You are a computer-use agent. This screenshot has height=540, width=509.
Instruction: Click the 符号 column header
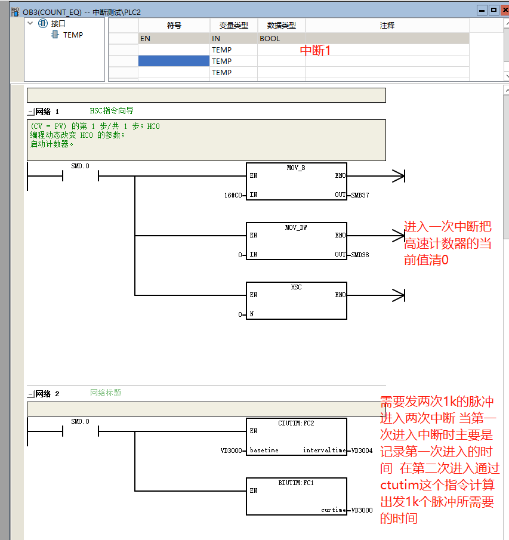click(x=174, y=25)
